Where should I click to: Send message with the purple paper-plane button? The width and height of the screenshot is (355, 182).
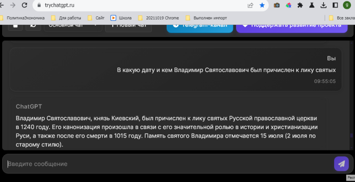(341, 164)
